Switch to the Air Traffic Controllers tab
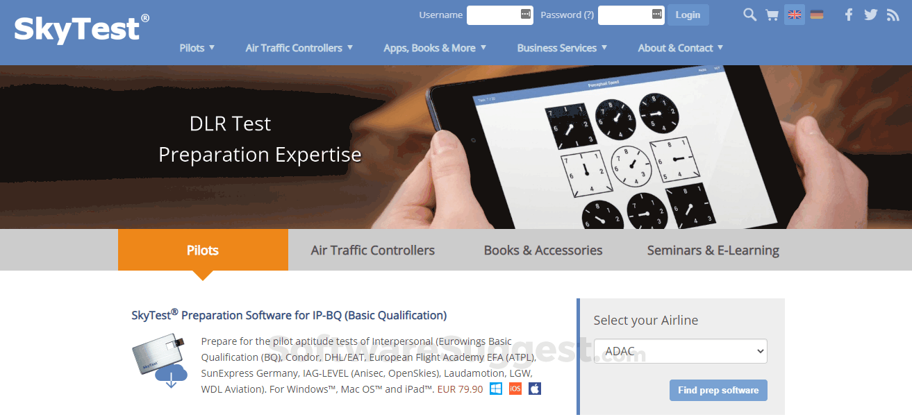This screenshot has height=417, width=912. (372, 250)
